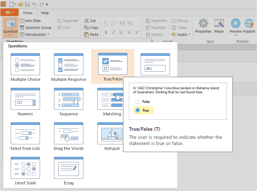Expand the New document dropdown arrow
The width and height of the screenshot is (257, 191).
(15, 4)
